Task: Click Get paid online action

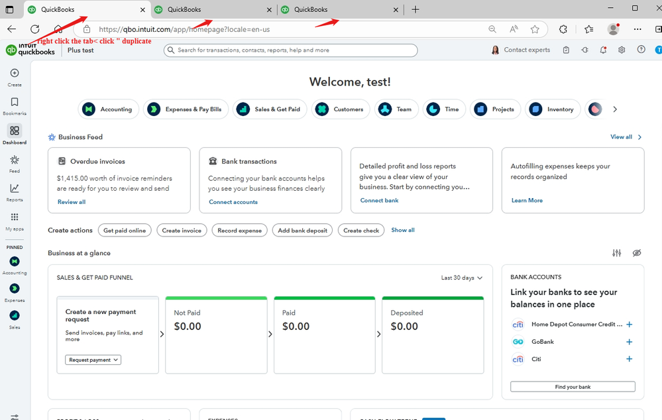Action: [125, 231]
